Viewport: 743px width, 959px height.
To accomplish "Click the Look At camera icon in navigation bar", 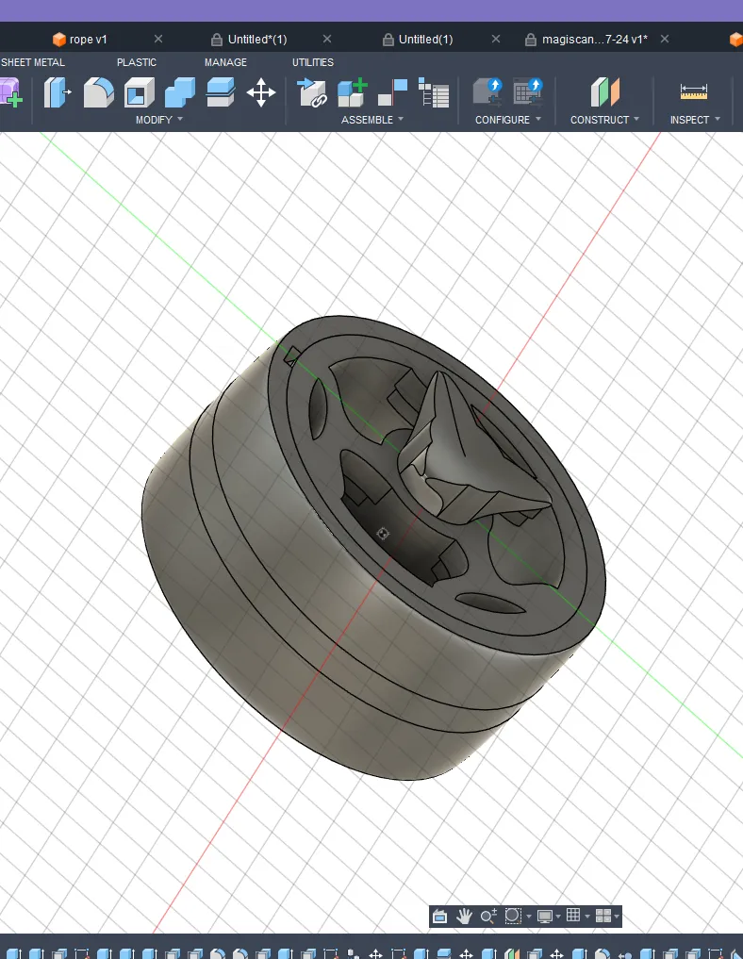I will 439,916.
